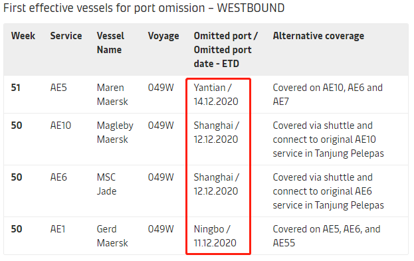Click the AE5 service cell
This screenshot has width=414, height=261.
58,88
